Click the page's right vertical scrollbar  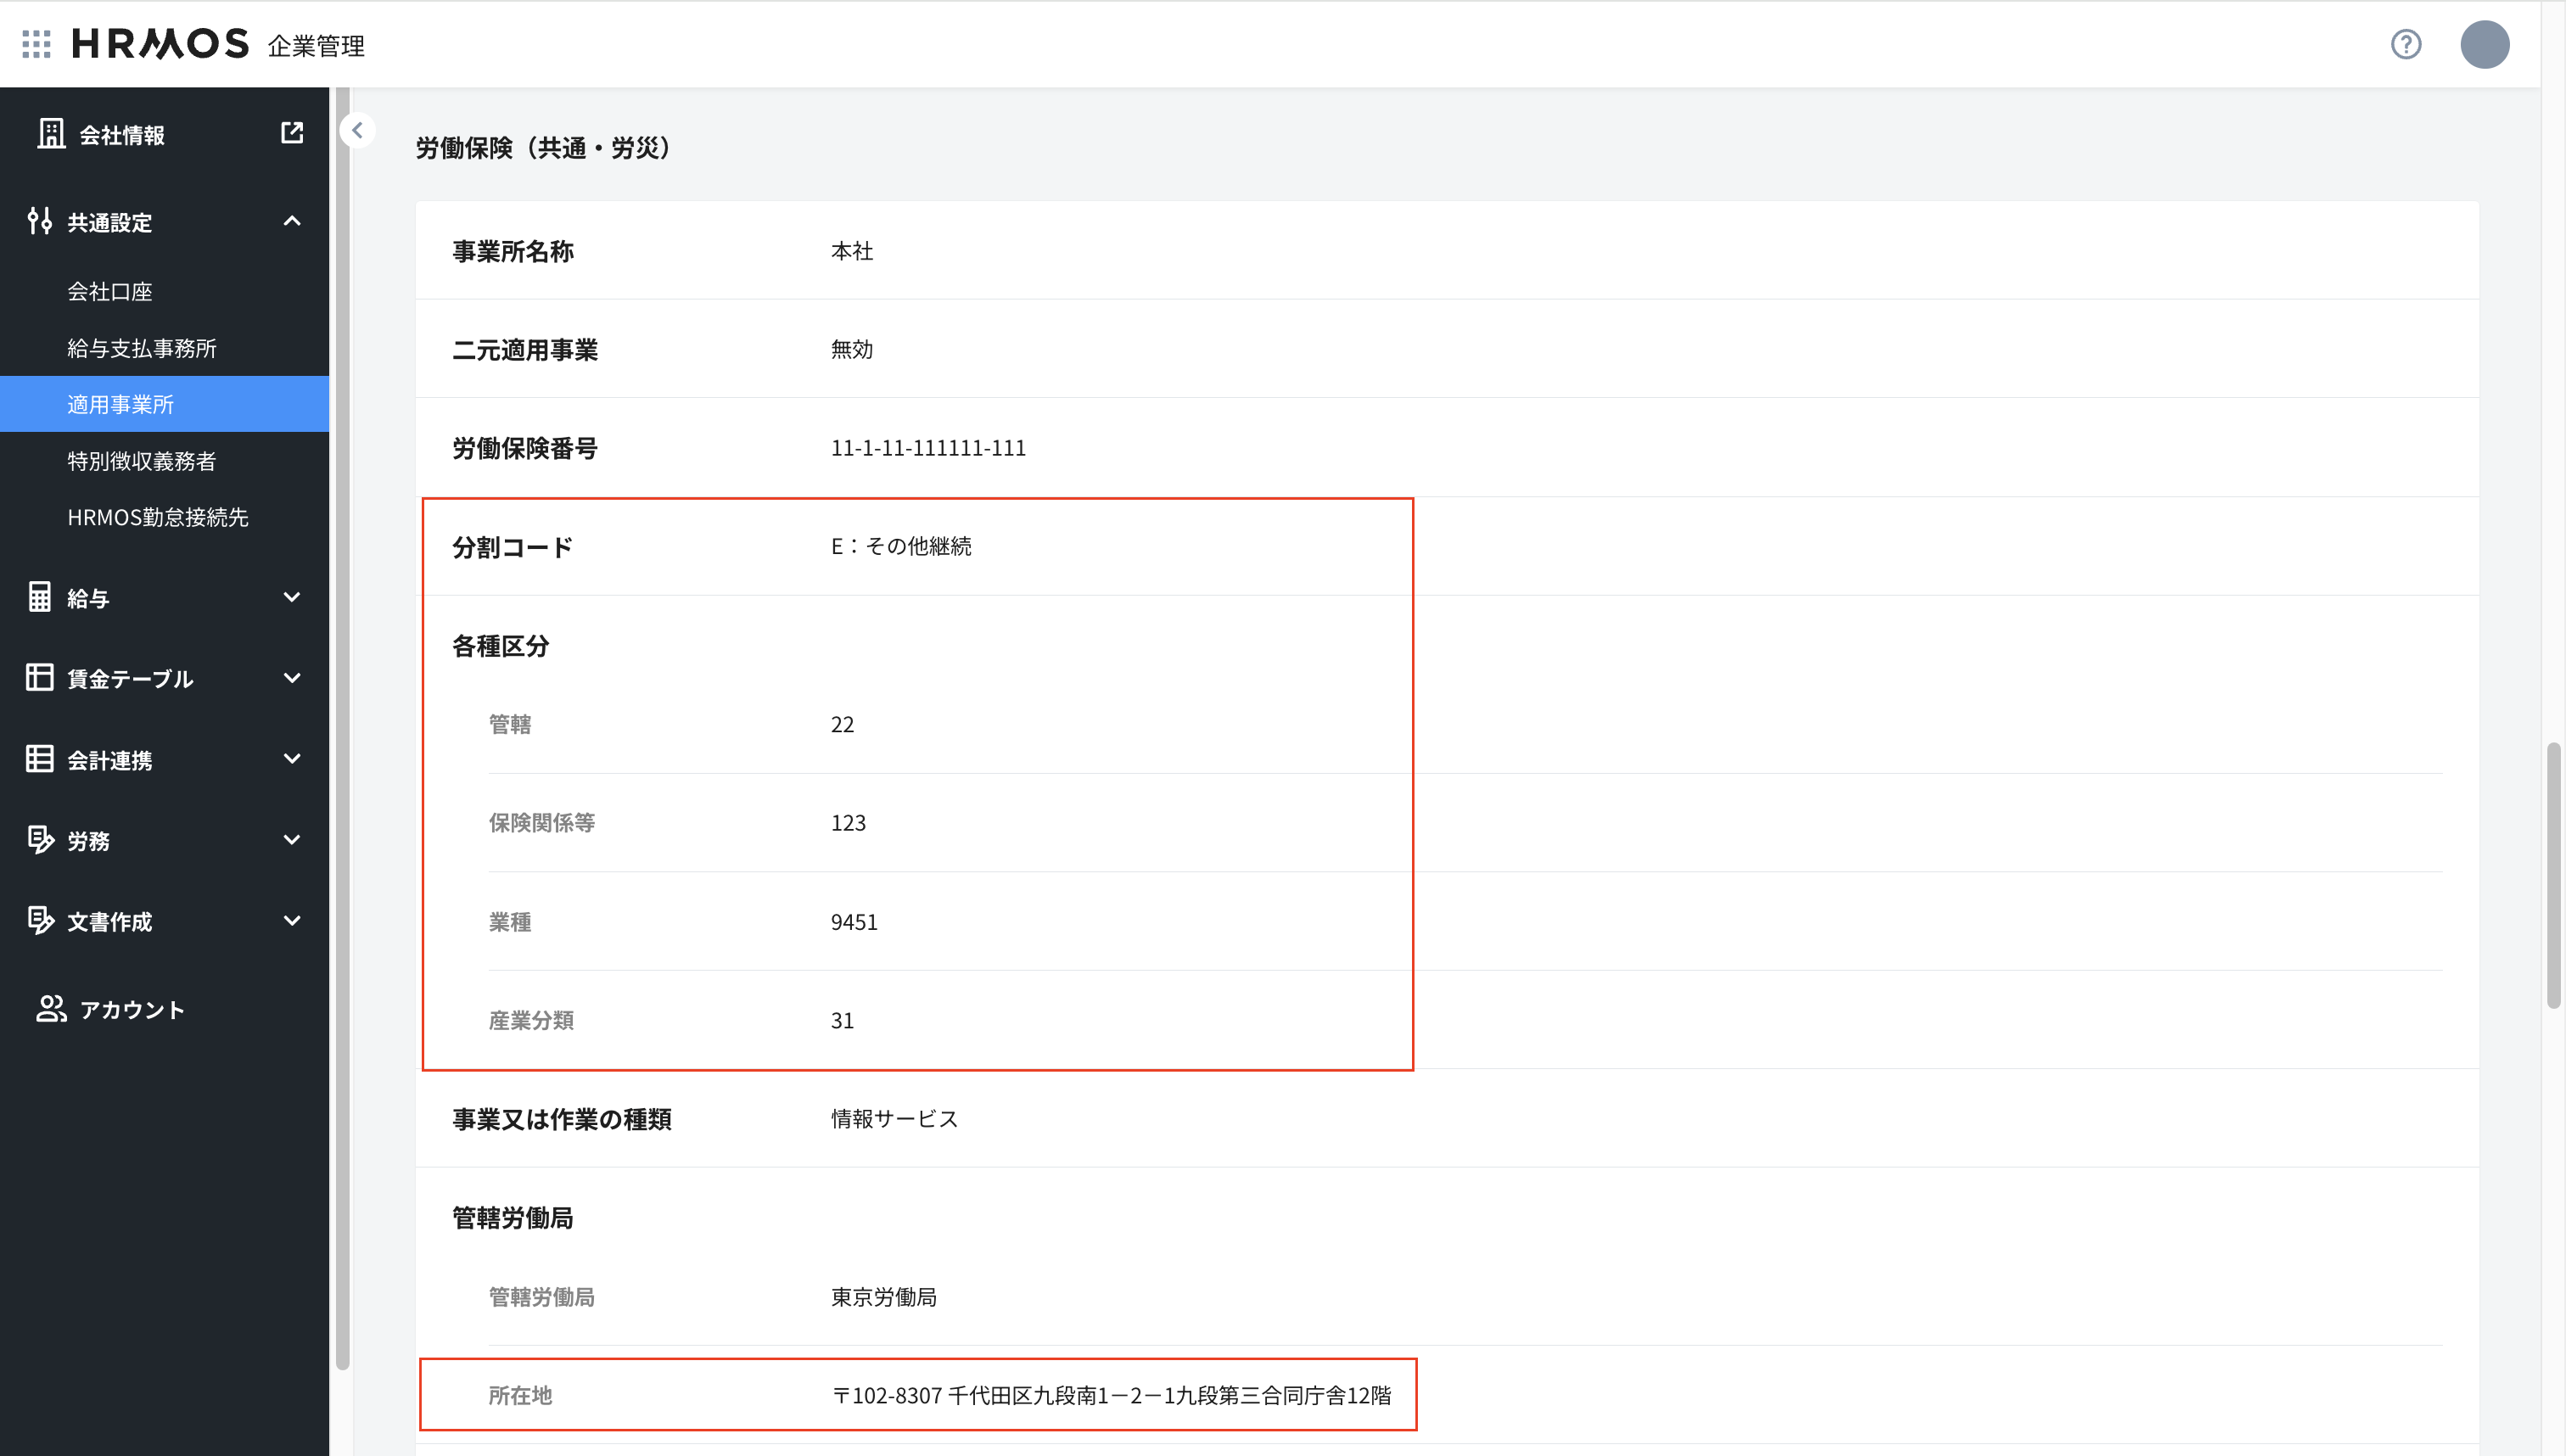tap(2552, 875)
